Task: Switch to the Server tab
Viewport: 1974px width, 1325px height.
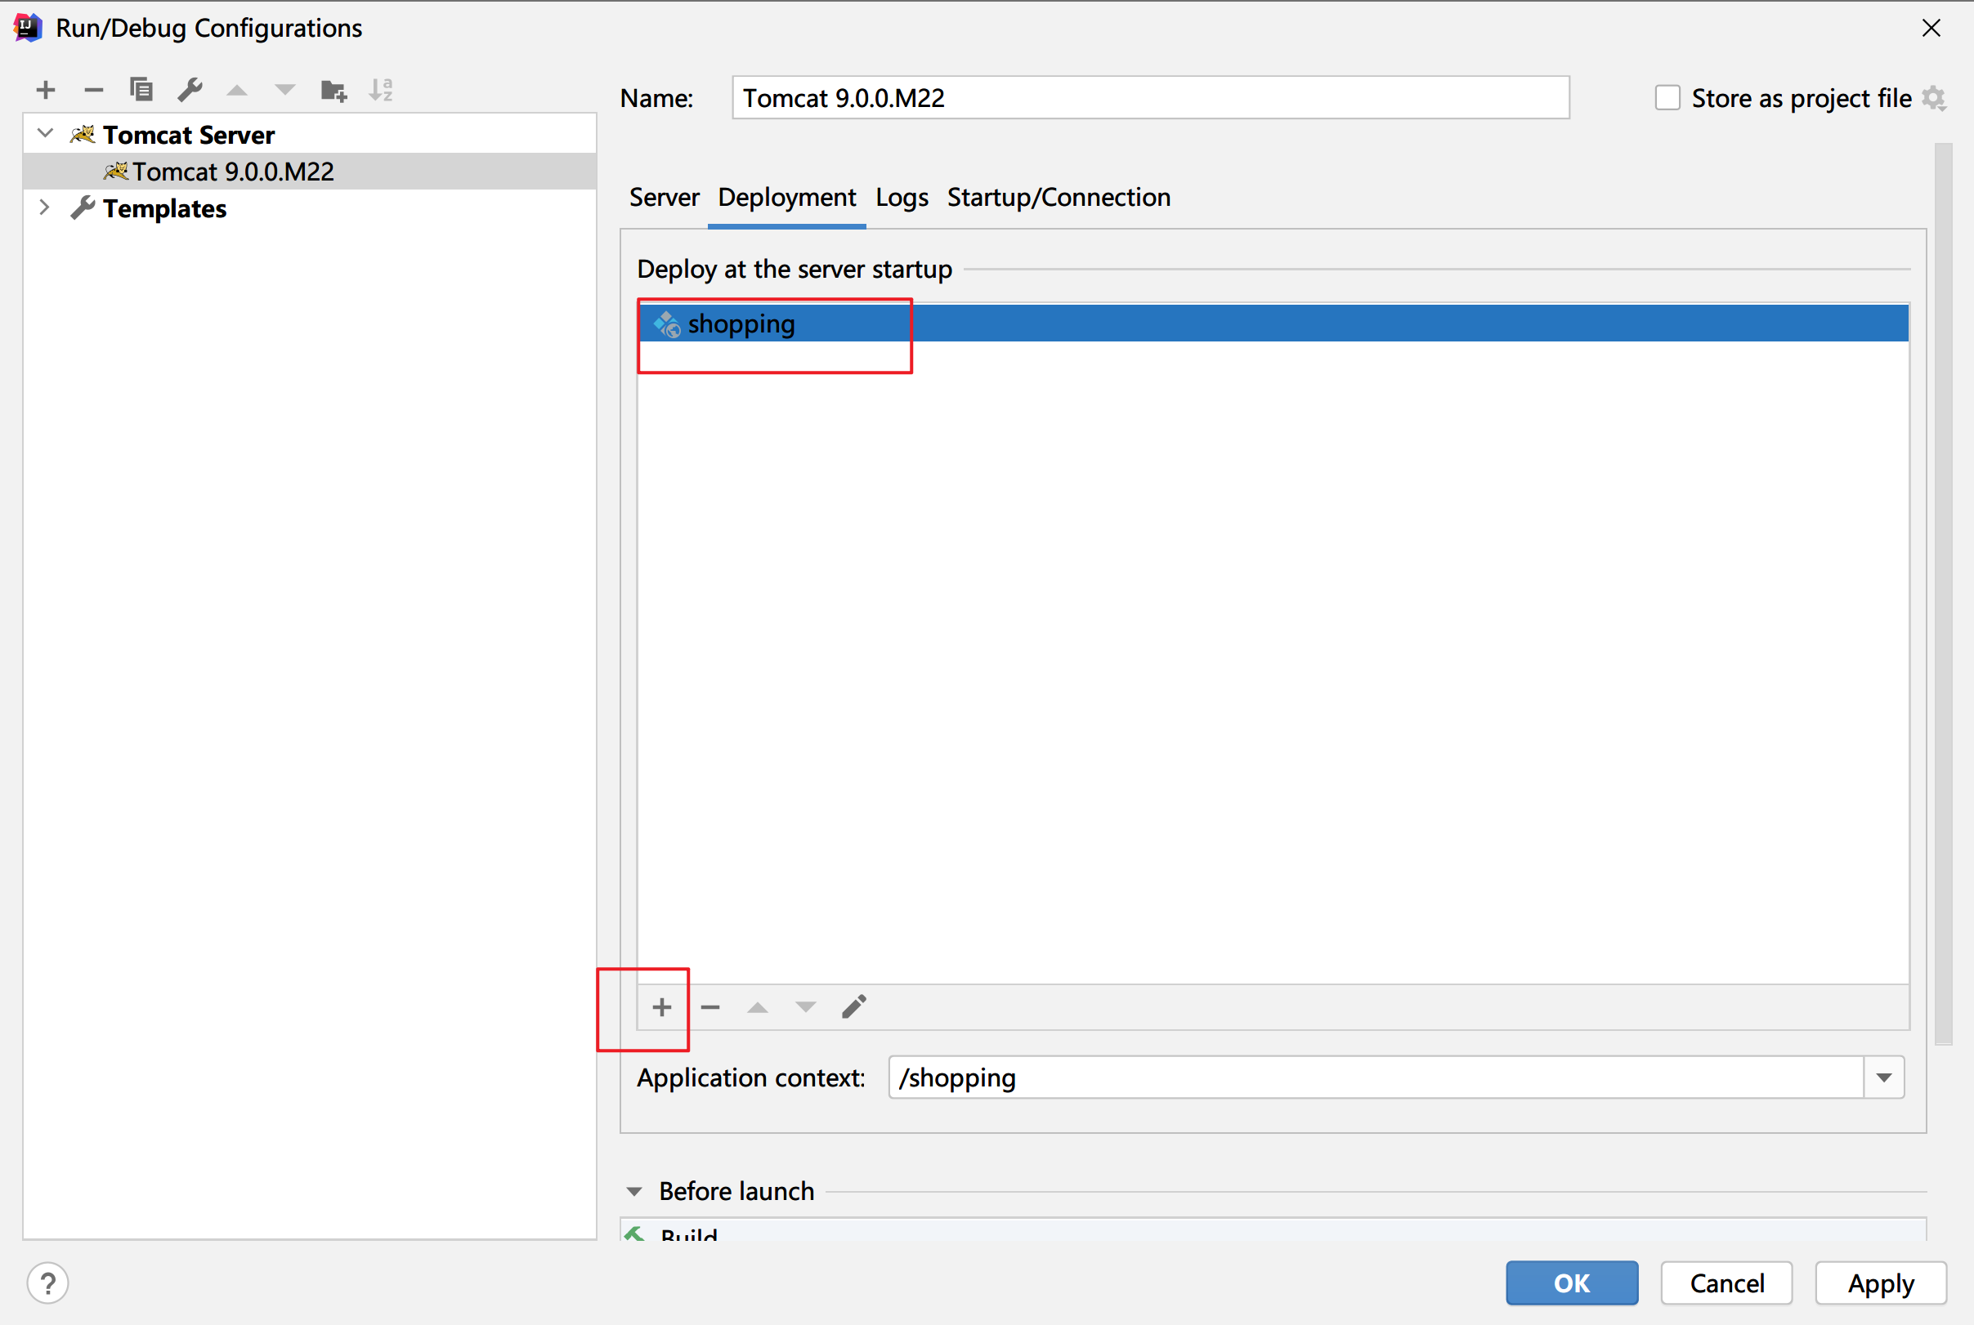Action: point(664,198)
